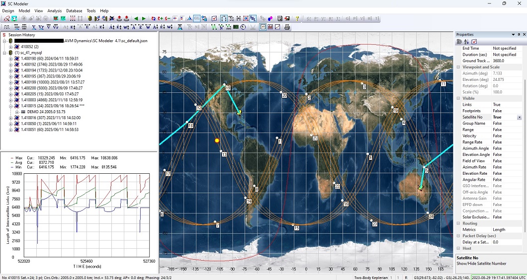Viewport: 527px width, 280px height.
Task: Click the green forward arrow toolbar icon
Action: pyautogui.click(x=144, y=19)
